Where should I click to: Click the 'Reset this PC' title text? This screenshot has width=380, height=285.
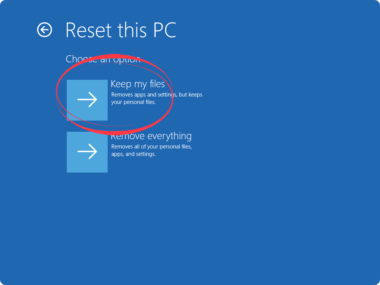[121, 30]
